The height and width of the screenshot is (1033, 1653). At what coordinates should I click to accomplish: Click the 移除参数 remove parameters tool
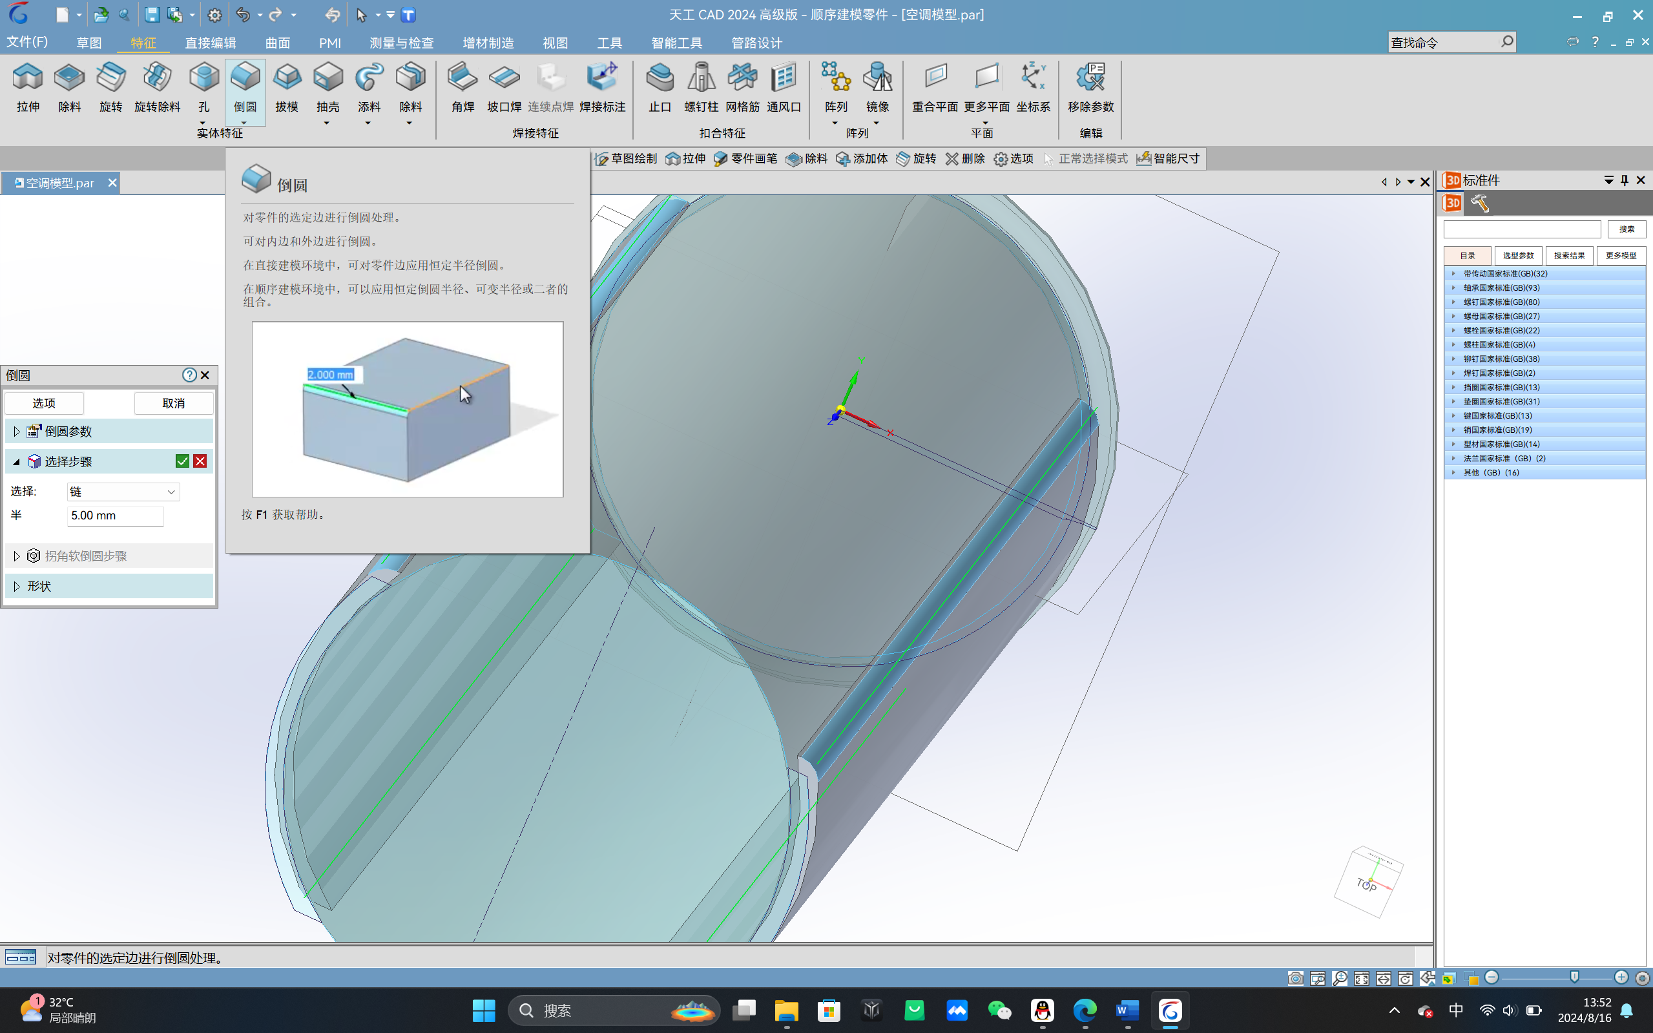click(1091, 87)
